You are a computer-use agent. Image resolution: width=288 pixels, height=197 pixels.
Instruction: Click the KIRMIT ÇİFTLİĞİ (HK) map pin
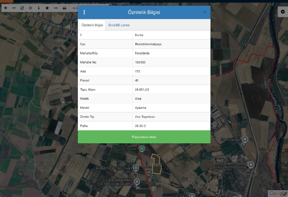(x=136, y=168)
